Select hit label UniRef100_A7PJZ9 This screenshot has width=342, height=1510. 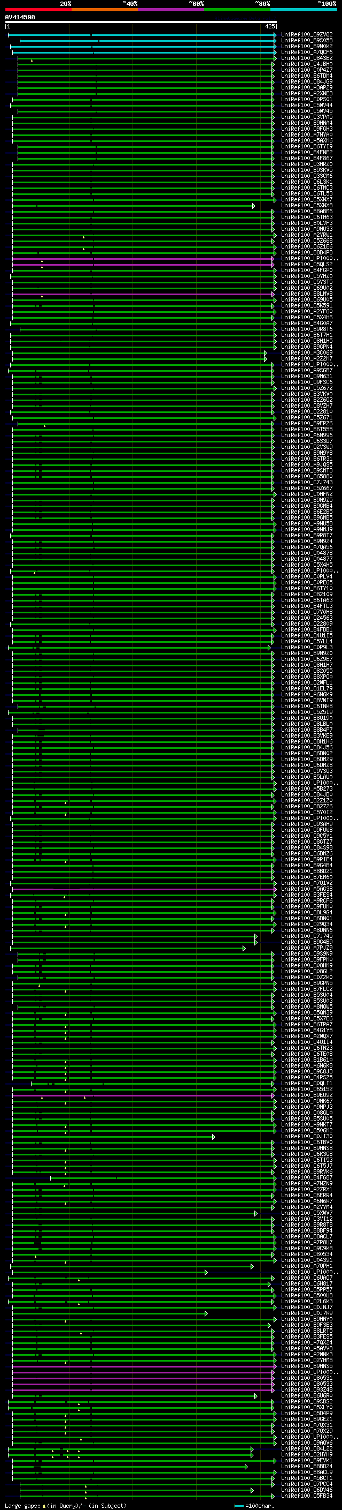point(307,948)
